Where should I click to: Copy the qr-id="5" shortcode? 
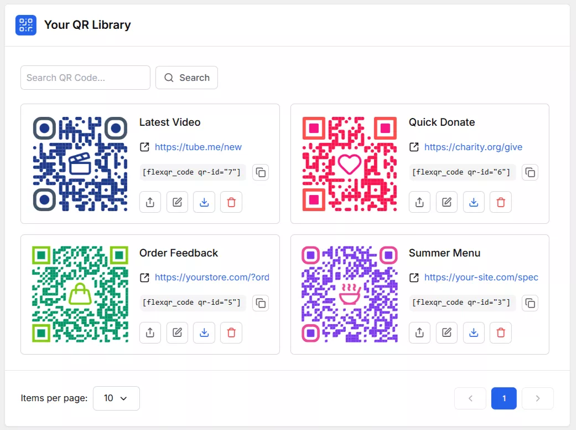click(x=261, y=303)
